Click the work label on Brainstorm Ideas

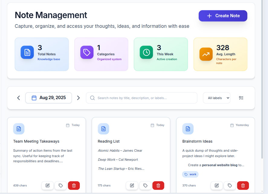tap(190, 174)
